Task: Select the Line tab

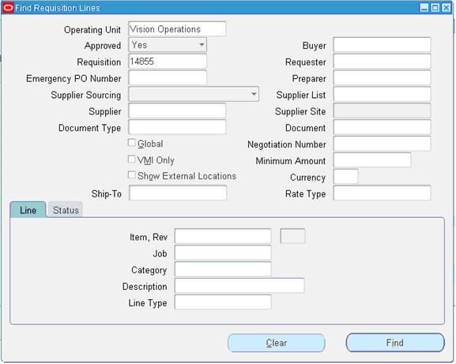Action: tap(28, 210)
